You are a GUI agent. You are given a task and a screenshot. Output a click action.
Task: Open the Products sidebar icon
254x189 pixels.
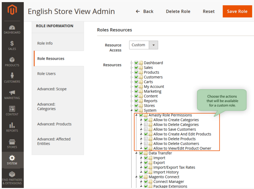point(12,60)
